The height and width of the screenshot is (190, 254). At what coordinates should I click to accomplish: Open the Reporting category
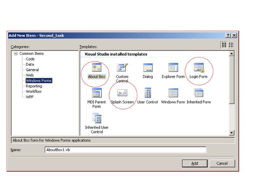(x=34, y=86)
